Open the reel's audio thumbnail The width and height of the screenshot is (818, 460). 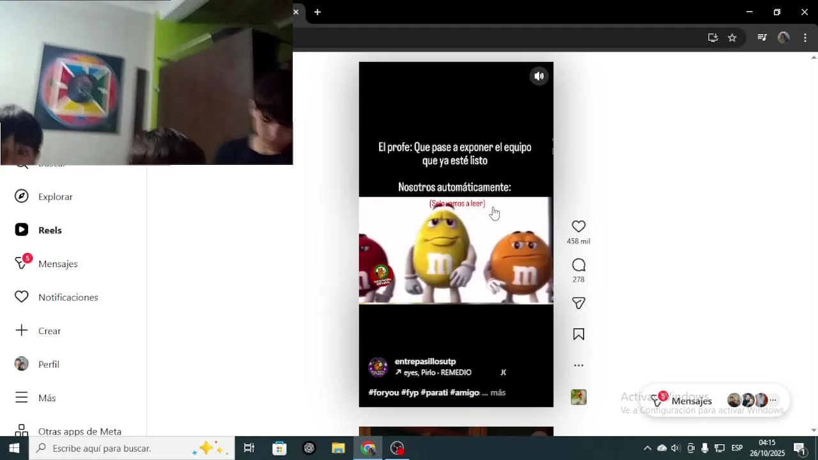(578, 397)
